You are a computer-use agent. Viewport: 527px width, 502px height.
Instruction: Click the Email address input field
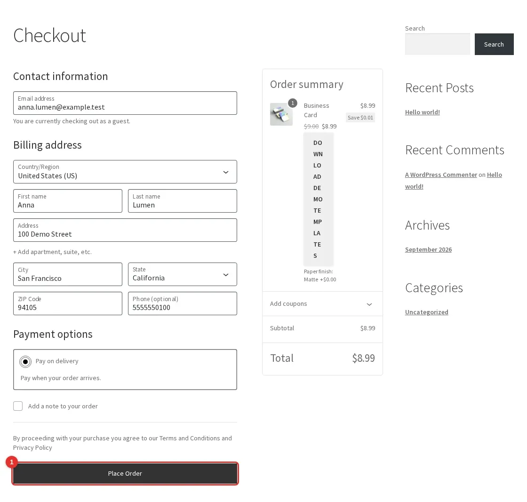pyautogui.click(x=125, y=103)
